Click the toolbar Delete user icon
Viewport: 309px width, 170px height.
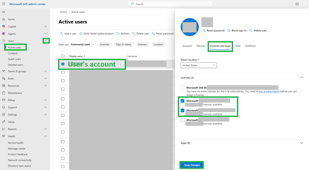click(133, 34)
